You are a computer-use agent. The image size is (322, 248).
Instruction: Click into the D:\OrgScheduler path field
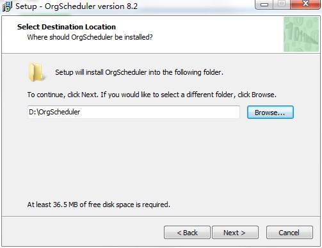pyautogui.click(x=134, y=112)
